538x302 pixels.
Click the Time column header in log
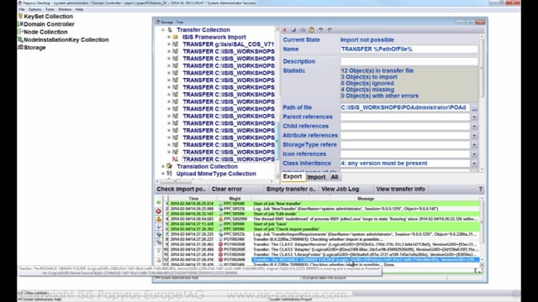(x=193, y=199)
